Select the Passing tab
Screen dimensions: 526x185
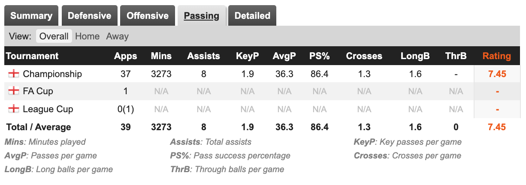[x=201, y=16]
